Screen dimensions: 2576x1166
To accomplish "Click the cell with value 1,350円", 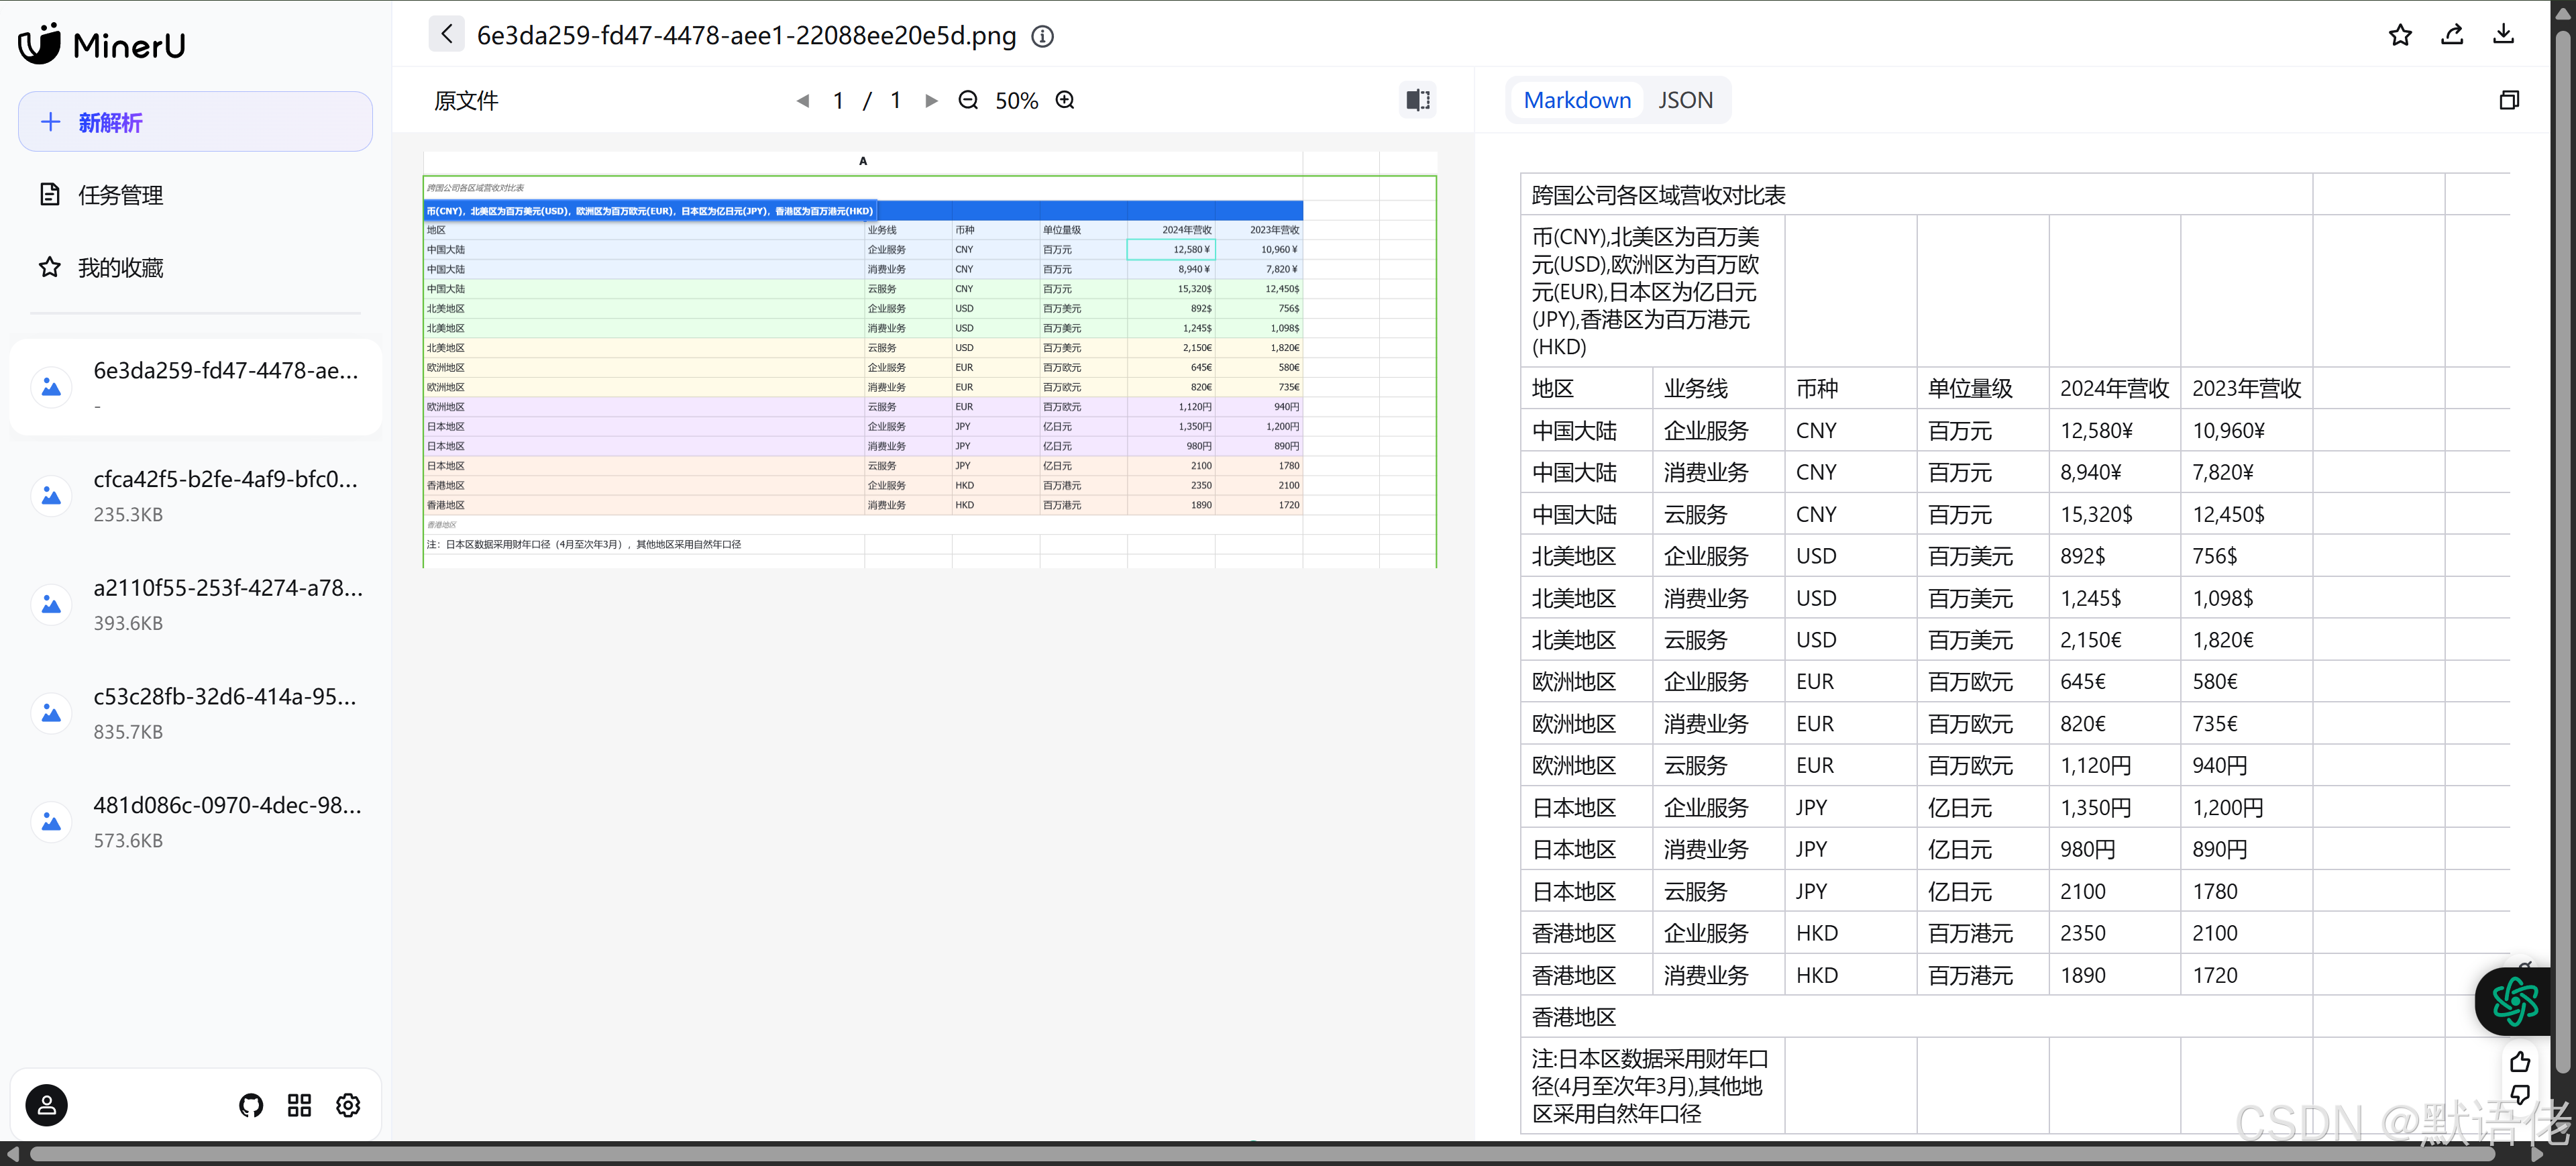I will pyautogui.click(x=2114, y=807).
